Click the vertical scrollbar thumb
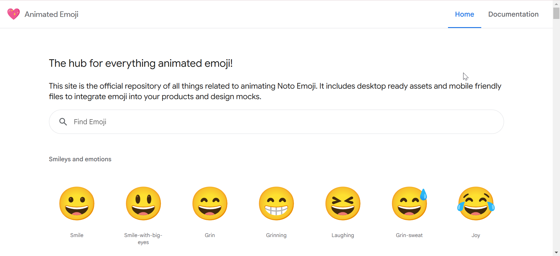The image size is (560, 256). click(556, 13)
